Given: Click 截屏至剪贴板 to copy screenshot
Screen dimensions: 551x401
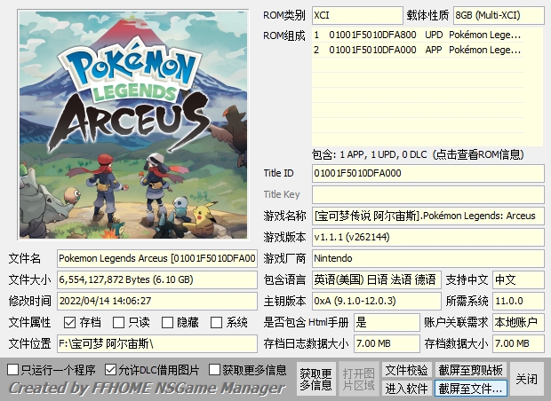Looking at the screenshot, I should (x=470, y=369).
